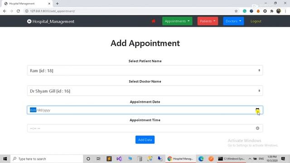Open the database tool icon on taskbar
The height and width of the screenshot is (163, 290).
[x=140, y=159]
